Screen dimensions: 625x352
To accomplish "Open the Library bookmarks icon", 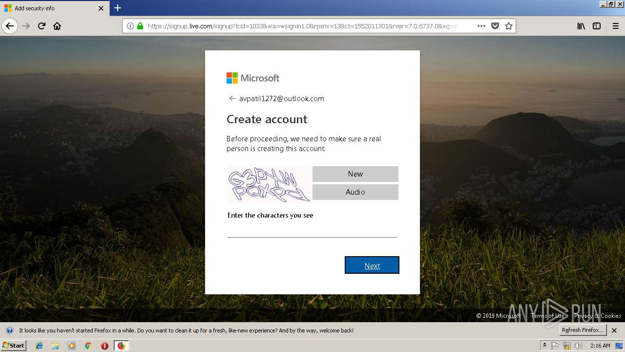I will coord(581,26).
